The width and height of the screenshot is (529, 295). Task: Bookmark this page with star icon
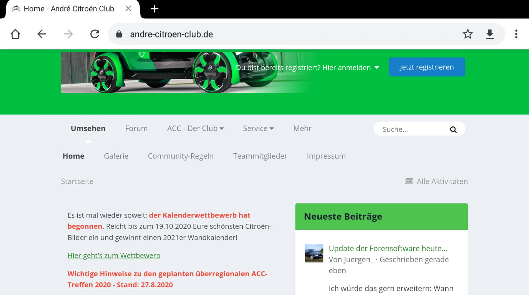468,34
